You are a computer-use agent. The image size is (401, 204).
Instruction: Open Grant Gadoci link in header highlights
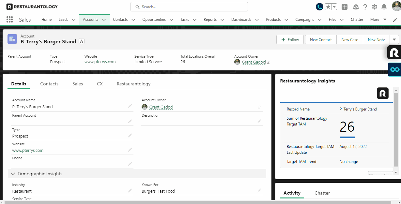coord(254,62)
